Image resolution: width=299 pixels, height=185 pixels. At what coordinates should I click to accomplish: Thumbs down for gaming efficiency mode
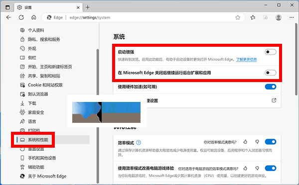[x=257, y=168]
